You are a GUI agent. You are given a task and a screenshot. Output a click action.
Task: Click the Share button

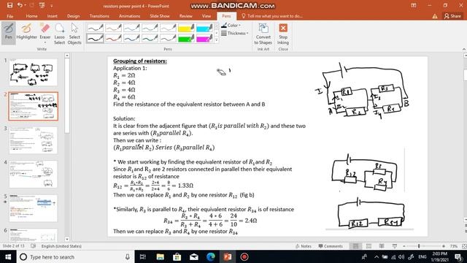(x=452, y=16)
